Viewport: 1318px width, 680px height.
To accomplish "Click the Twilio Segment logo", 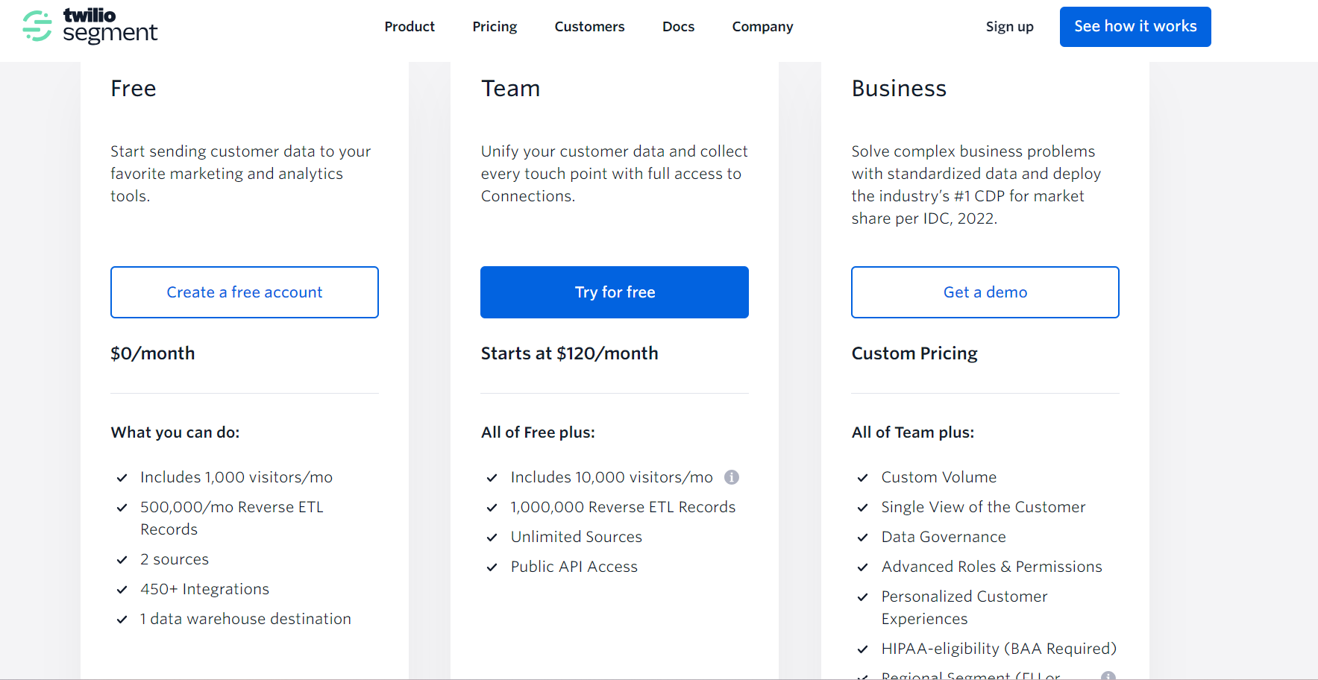I will (x=90, y=26).
